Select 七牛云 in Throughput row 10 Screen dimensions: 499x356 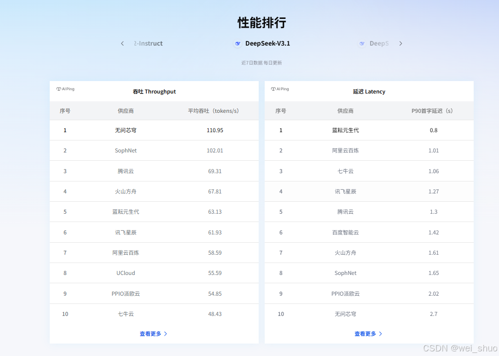click(126, 314)
